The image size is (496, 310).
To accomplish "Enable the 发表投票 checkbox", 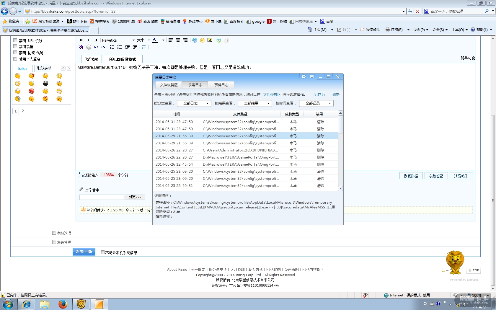I will (54, 242).
